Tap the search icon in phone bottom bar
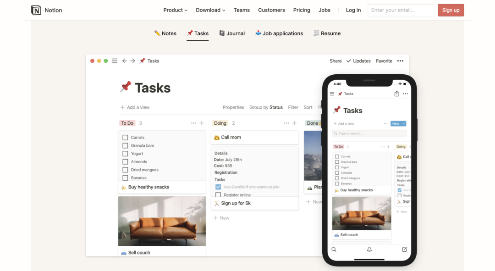The height and width of the screenshot is (271, 495). click(x=334, y=249)
